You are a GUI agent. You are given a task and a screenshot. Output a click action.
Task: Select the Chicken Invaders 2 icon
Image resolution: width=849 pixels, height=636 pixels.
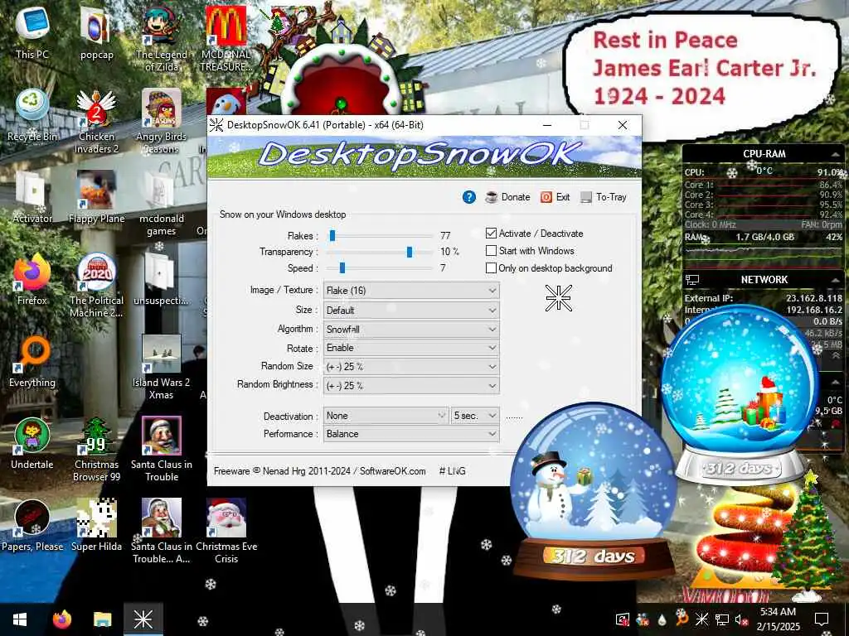pos(96,123)
